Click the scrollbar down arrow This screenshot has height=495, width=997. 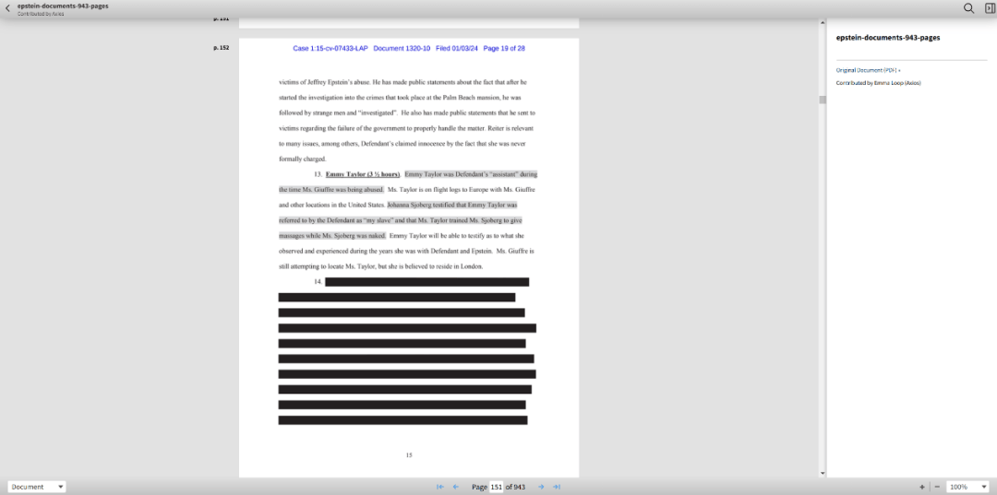pyautogui.click(x=823, y=473)
